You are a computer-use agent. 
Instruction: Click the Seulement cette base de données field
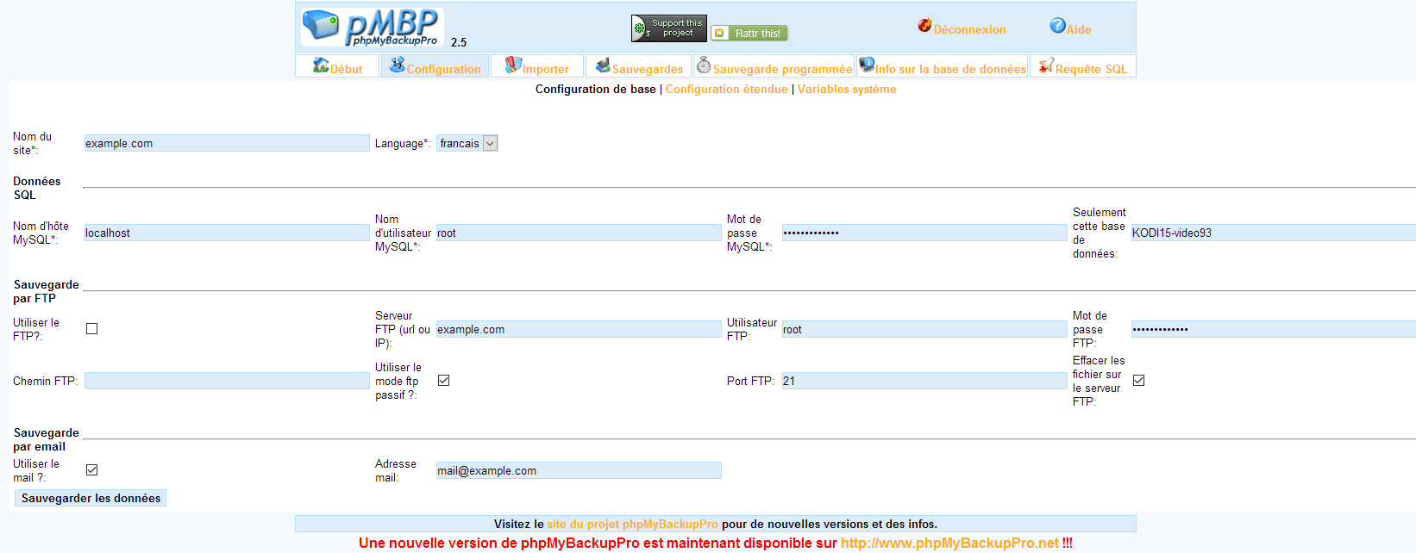click(1274, 233)
